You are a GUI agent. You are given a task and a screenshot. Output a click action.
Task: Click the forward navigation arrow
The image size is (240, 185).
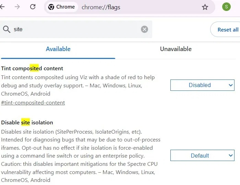(17, 7)
